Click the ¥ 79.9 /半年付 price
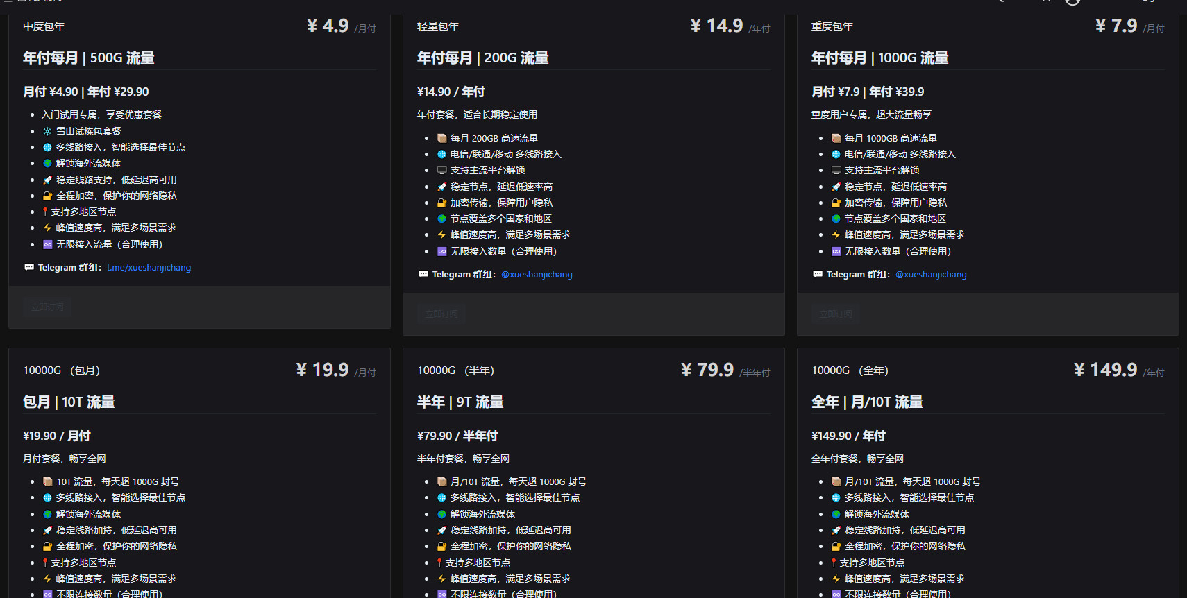 725,370
